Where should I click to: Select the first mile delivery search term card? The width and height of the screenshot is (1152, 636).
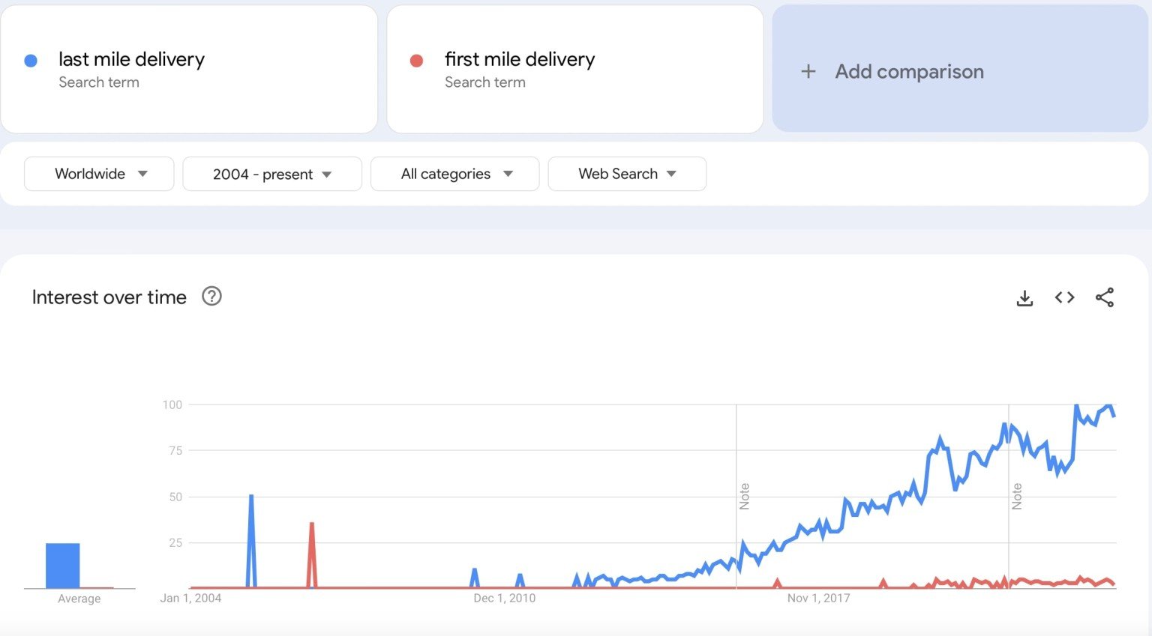[x=575, y=69]
